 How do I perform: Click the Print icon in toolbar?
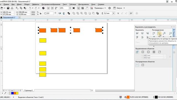point(12,8)
